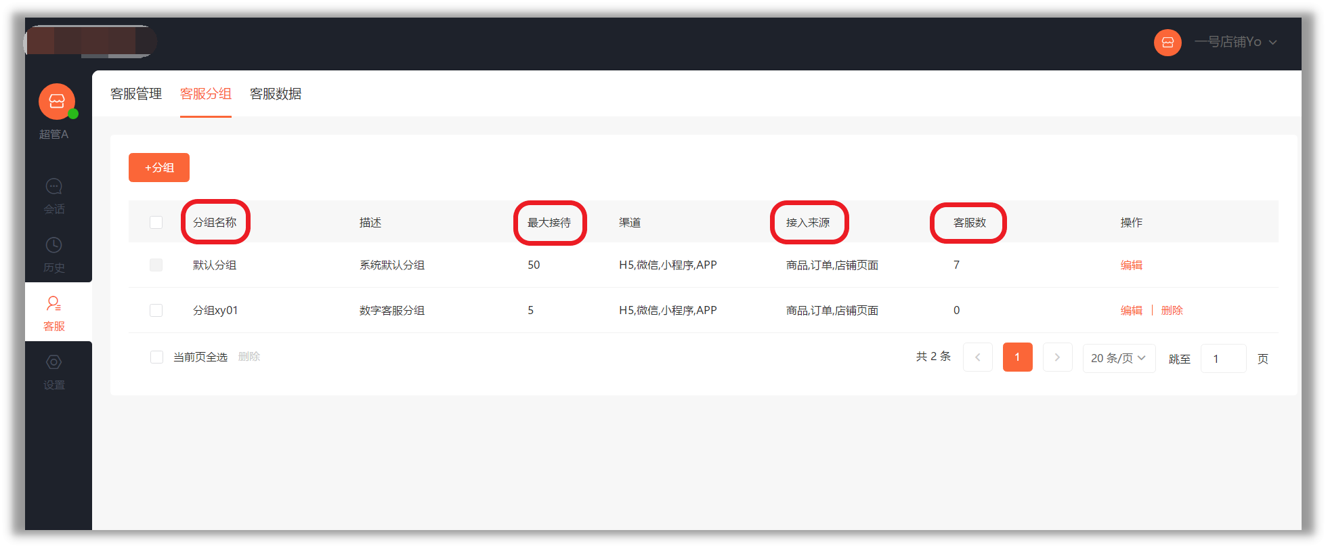Go to previous page arrow
Screen dimensions: 1328x549
point(977,357)
